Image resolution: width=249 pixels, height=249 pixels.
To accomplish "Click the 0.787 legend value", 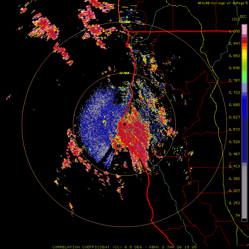I will pos(234,80).
